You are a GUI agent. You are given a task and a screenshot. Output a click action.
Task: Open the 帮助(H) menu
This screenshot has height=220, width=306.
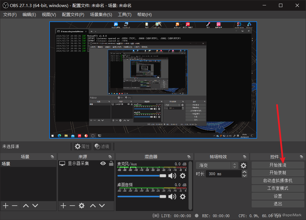pyautogui.click(x=144, y=15)
